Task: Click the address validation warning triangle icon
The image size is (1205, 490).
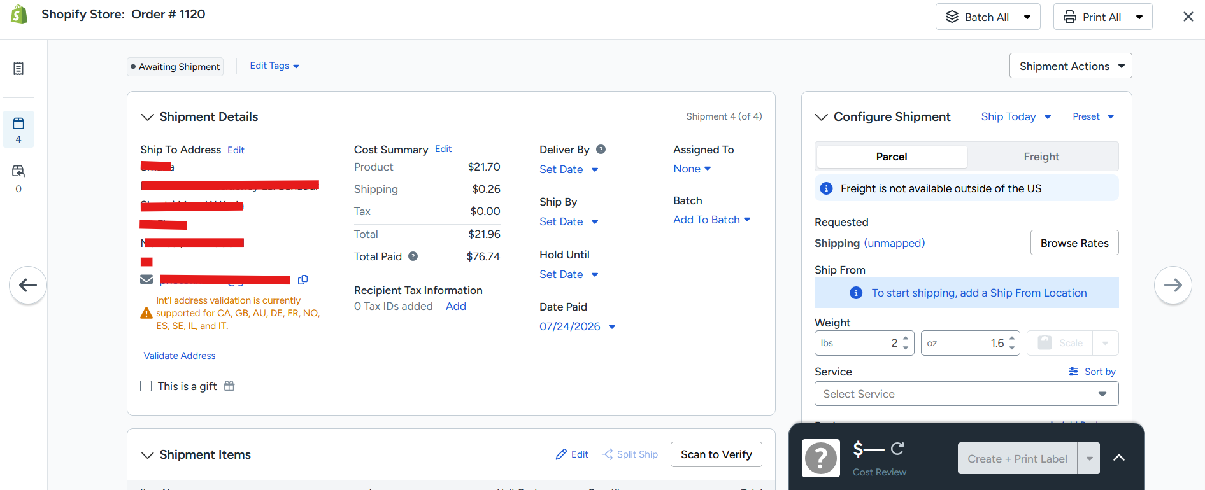Action: [146, 313]
